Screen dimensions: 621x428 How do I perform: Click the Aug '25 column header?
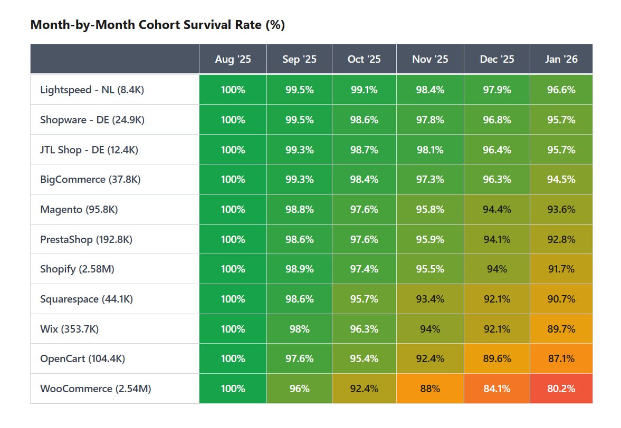pyautogui.click(x=233, y=59)
